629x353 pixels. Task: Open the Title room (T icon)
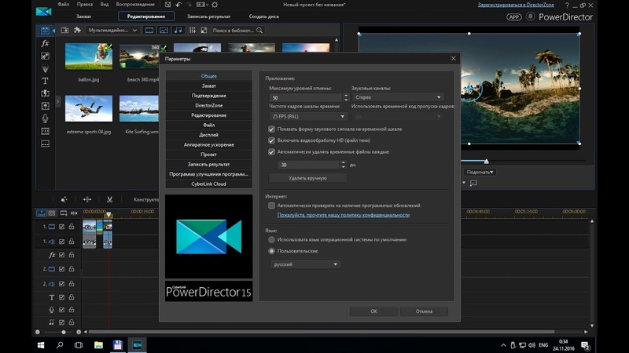pyautogui.click(x=45, y=80)
